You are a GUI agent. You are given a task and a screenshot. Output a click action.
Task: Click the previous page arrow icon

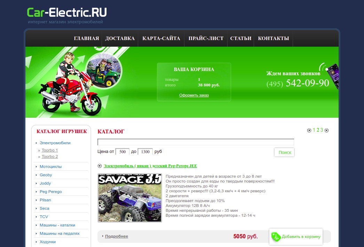coord(309,130)
